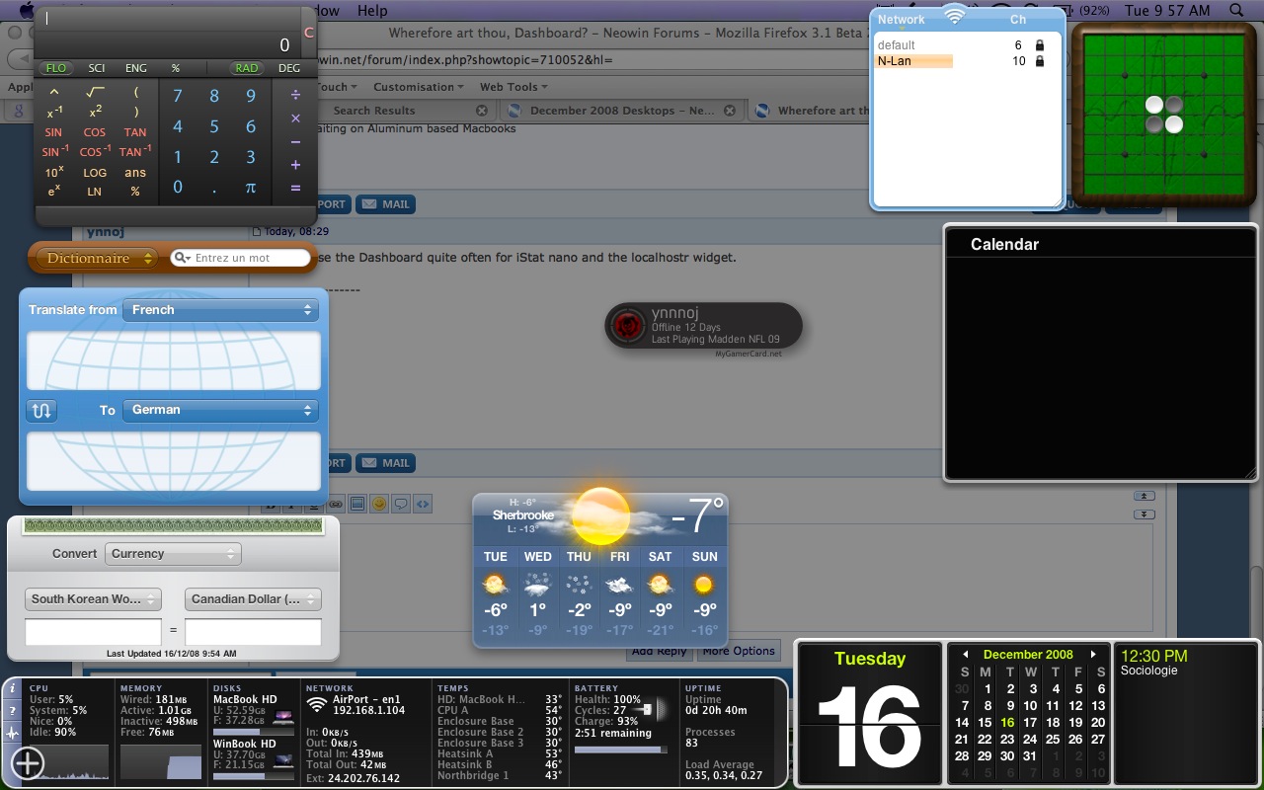Click the question mark help button on iStat
1264x790 pixels.
pos(12,711)
